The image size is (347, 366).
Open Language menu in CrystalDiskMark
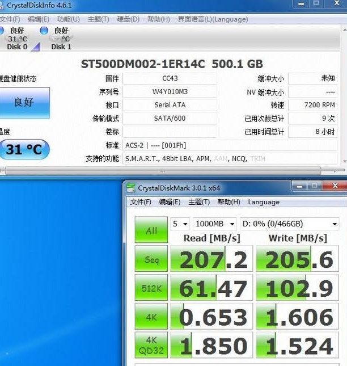(x=264, y=202)
